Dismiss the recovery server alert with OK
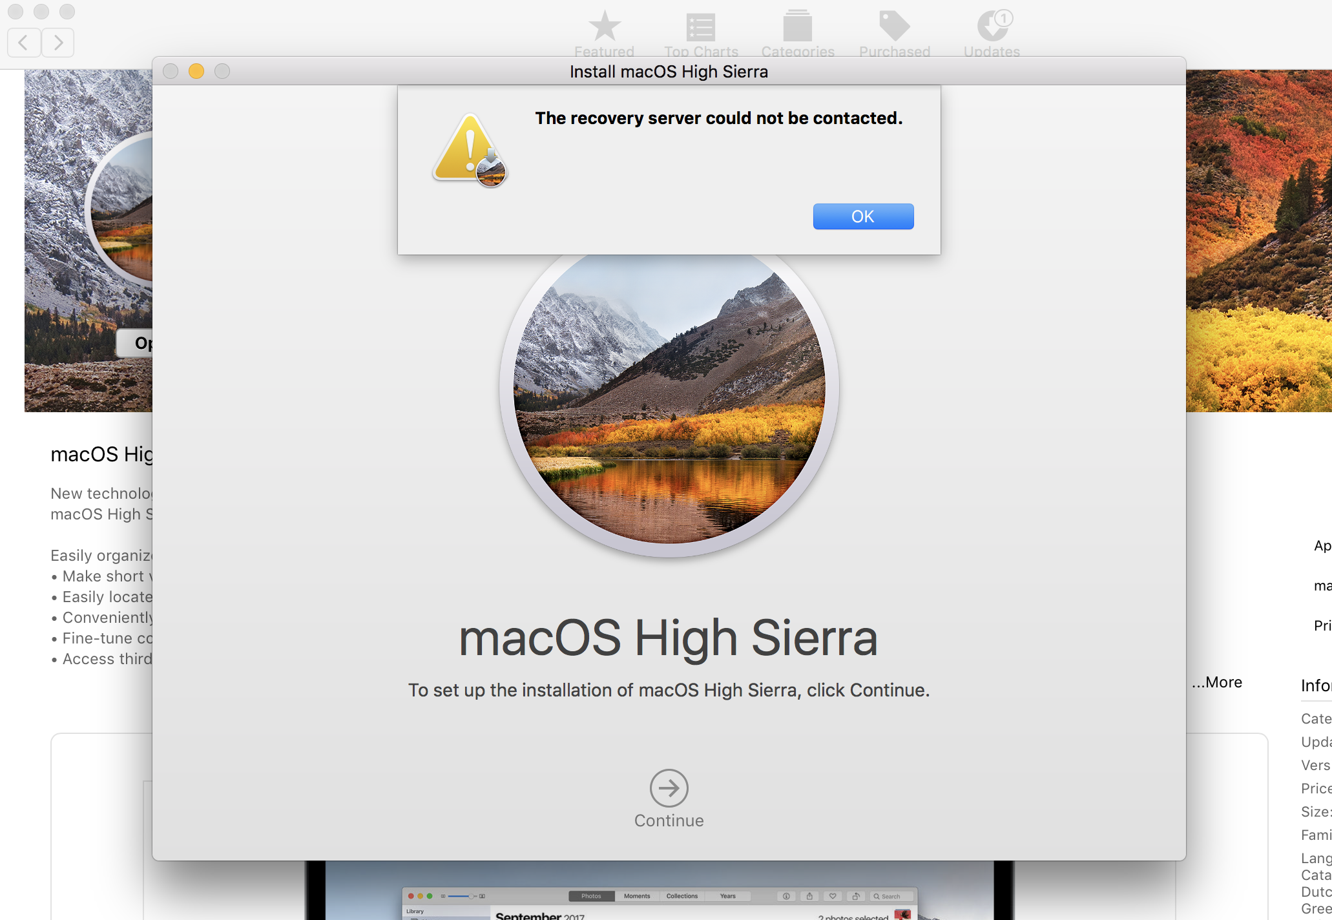The image size is (1332, 920). click(x=863, y=216)
